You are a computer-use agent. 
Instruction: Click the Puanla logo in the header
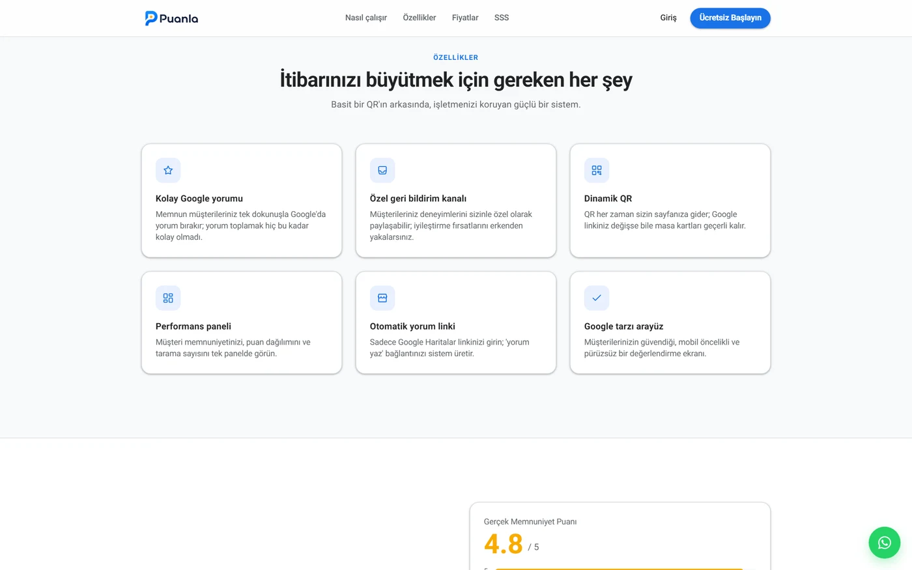coord(171,18)
